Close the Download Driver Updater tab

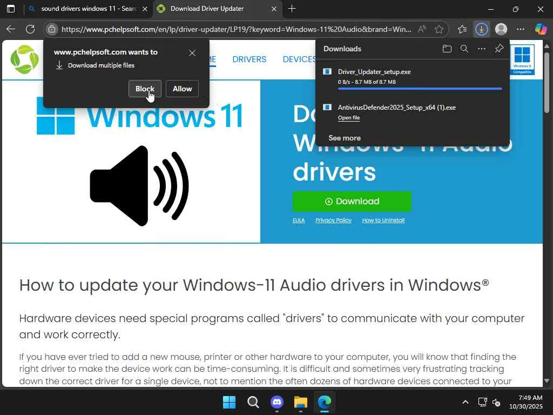[274, 9]
